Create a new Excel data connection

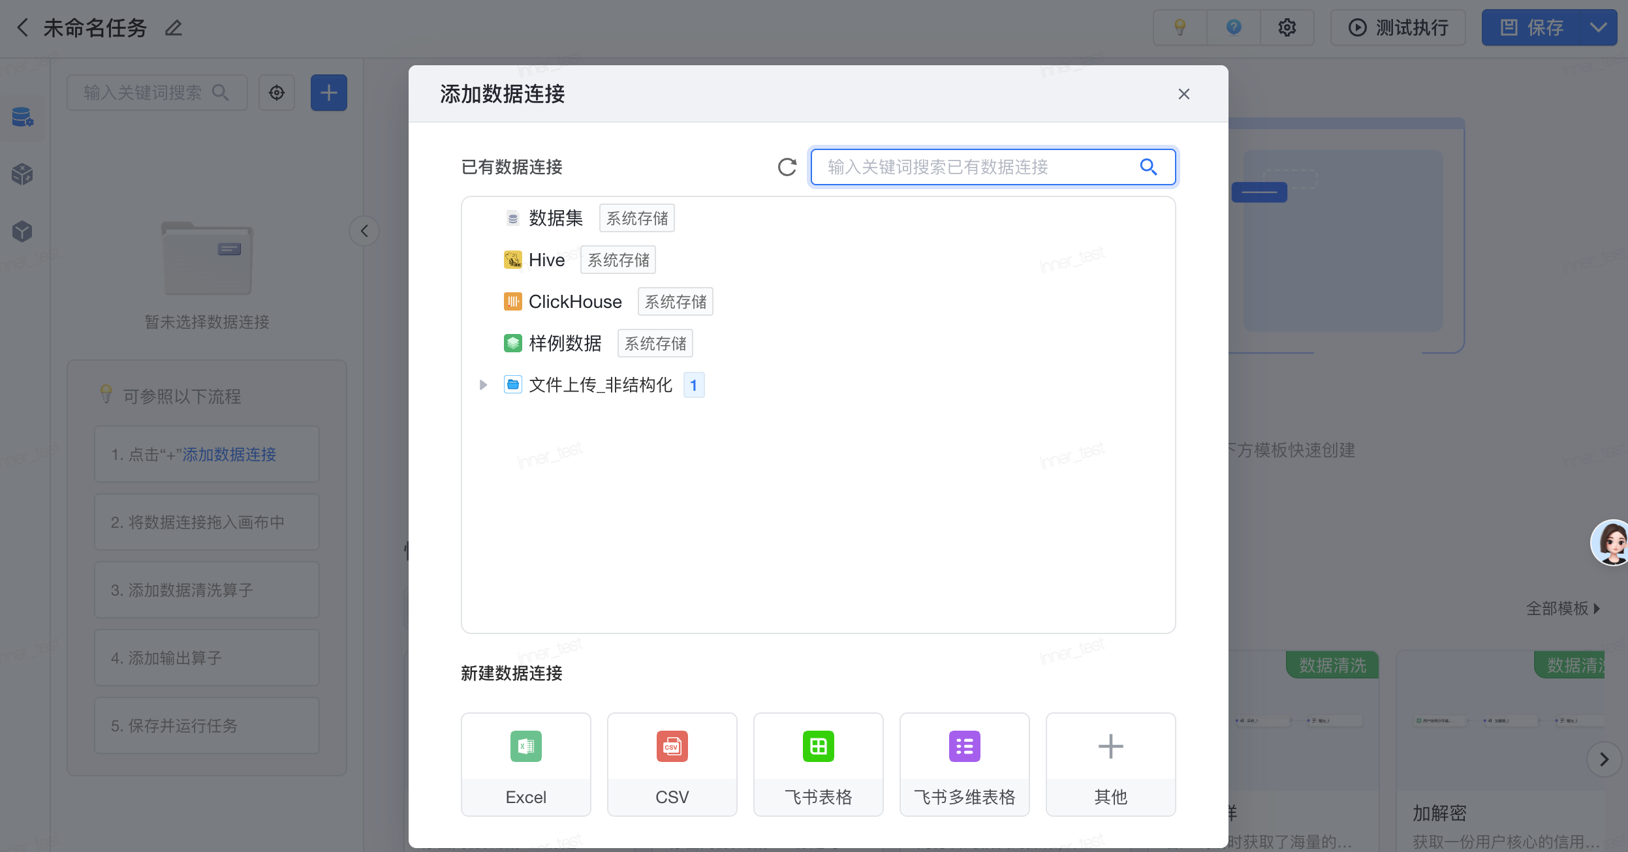click(x=525, y=764)
